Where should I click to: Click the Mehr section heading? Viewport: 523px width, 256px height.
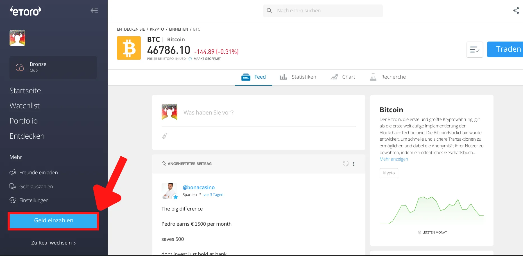(x=16, y=157)
